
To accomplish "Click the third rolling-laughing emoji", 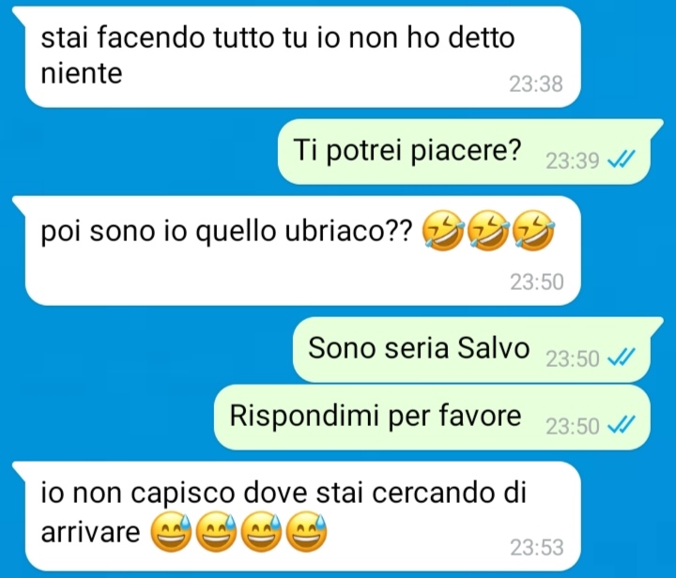I will tap(534, 231).
